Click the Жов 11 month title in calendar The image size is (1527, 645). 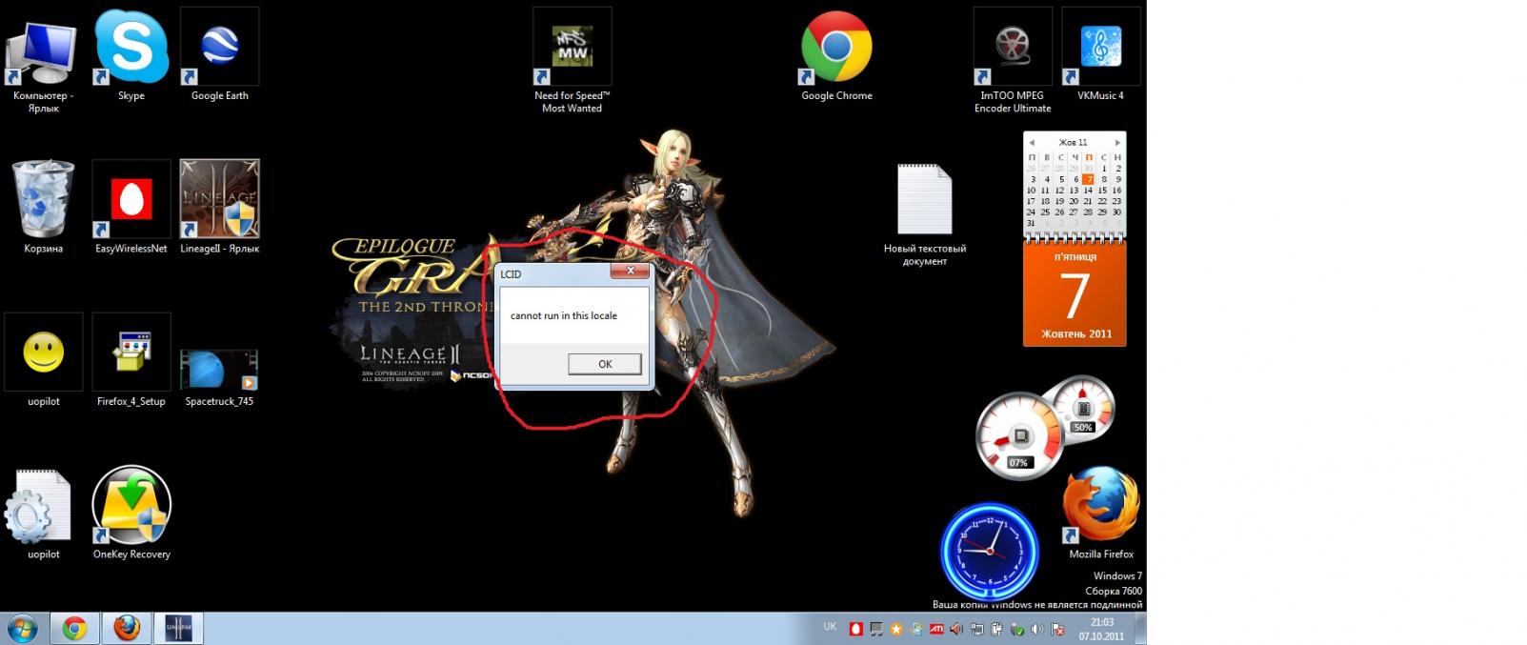pyautogui.click(x=1073, y=143)
